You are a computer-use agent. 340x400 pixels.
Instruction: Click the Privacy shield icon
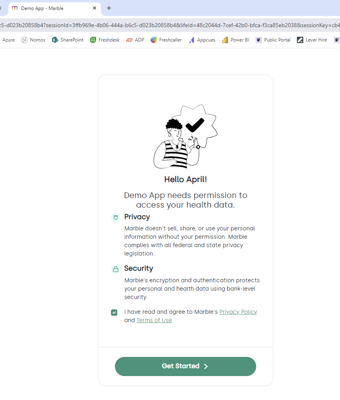click(116, 218)
